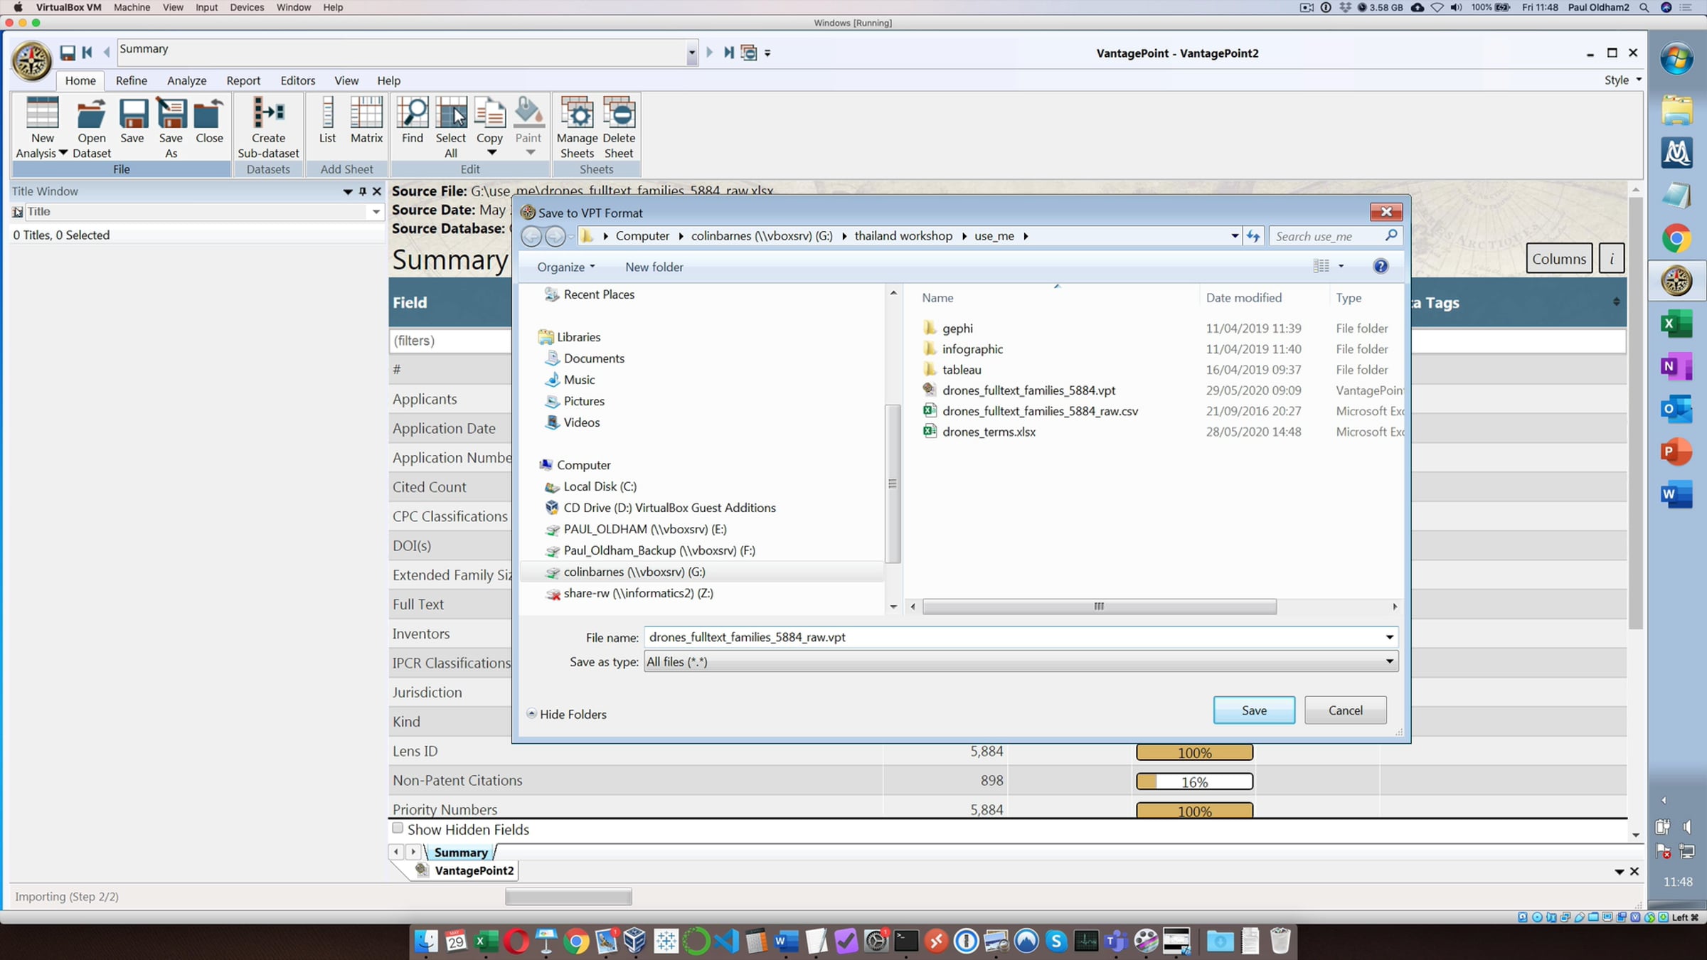Select drones_fulltext_families_5884.vpt file
Screen dimensions: 1707x960
tap(1028, 390)
